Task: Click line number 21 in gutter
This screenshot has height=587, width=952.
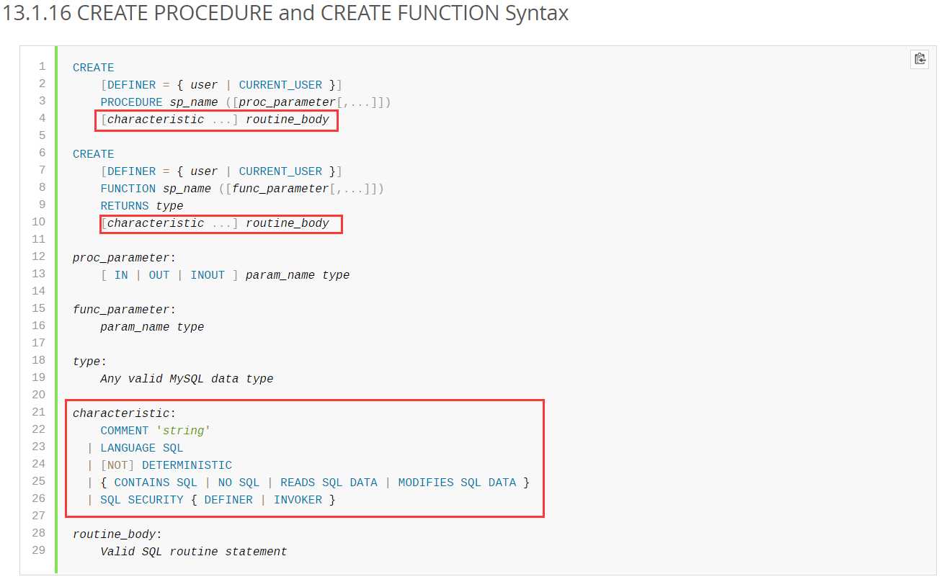Action: [39, 412]
